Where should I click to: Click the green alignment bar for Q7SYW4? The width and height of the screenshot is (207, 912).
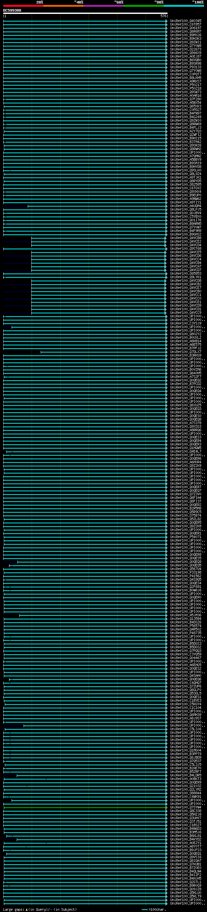[85, 807]
